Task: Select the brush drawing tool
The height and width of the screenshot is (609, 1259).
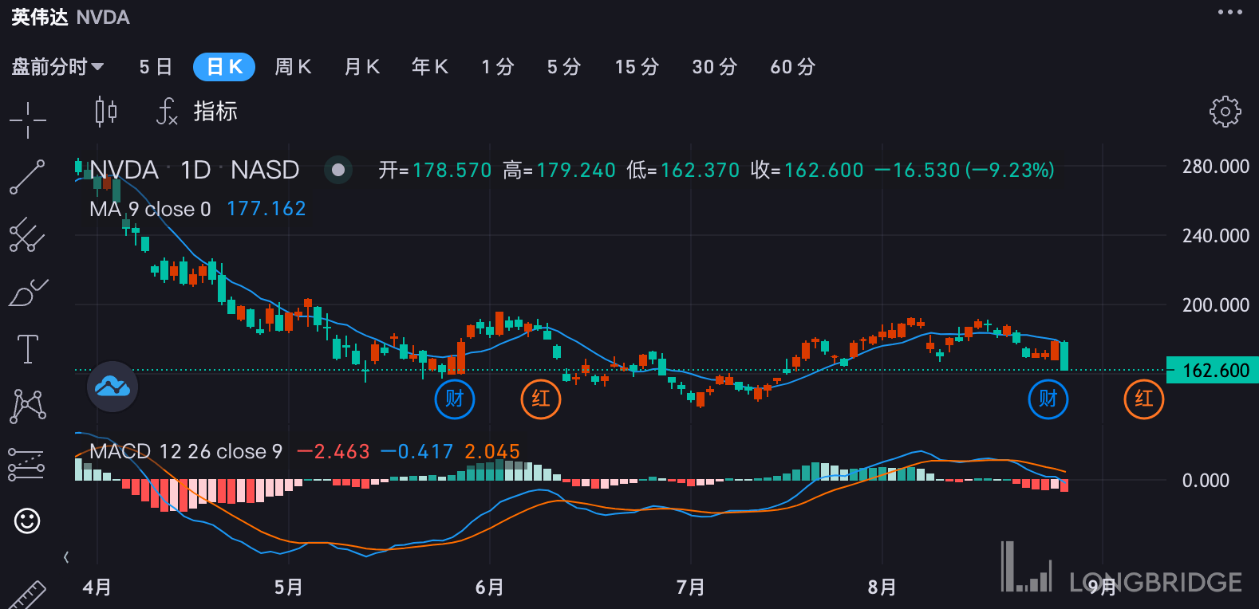Action: (28, 293)
